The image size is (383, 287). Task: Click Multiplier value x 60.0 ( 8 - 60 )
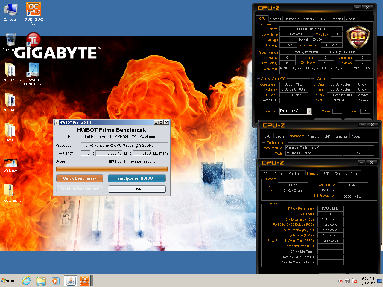pos(294,89)
